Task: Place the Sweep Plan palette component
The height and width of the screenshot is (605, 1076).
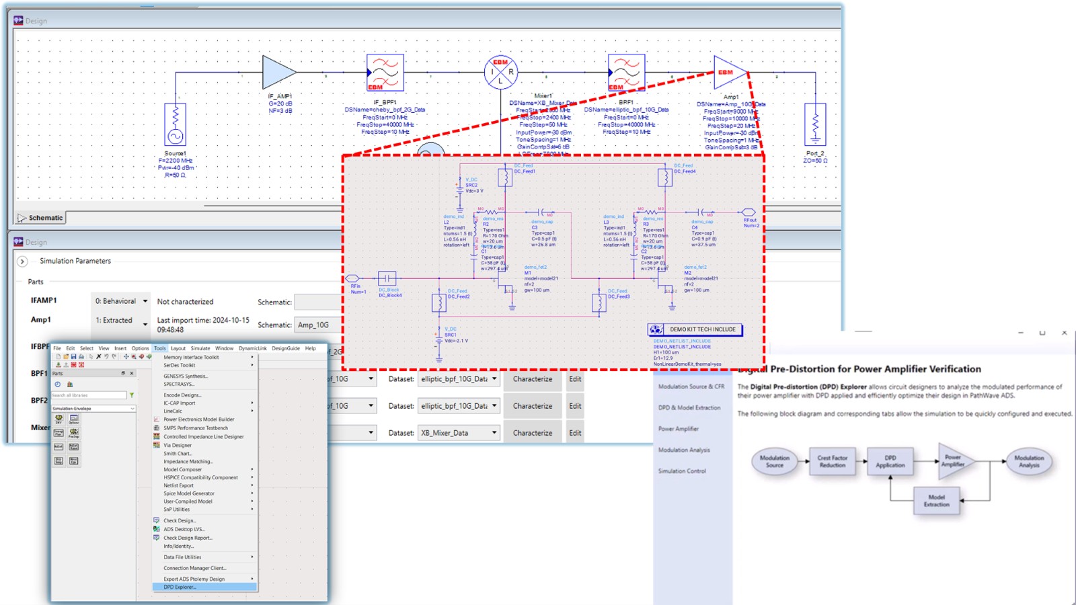Action: [x=59, y=433]
